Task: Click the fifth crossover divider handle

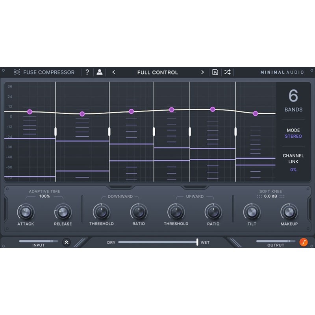Action: [x=235, y=132]
